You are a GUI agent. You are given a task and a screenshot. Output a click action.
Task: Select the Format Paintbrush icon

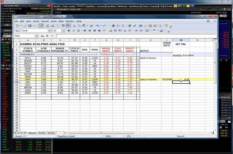[x=91, y=26]
